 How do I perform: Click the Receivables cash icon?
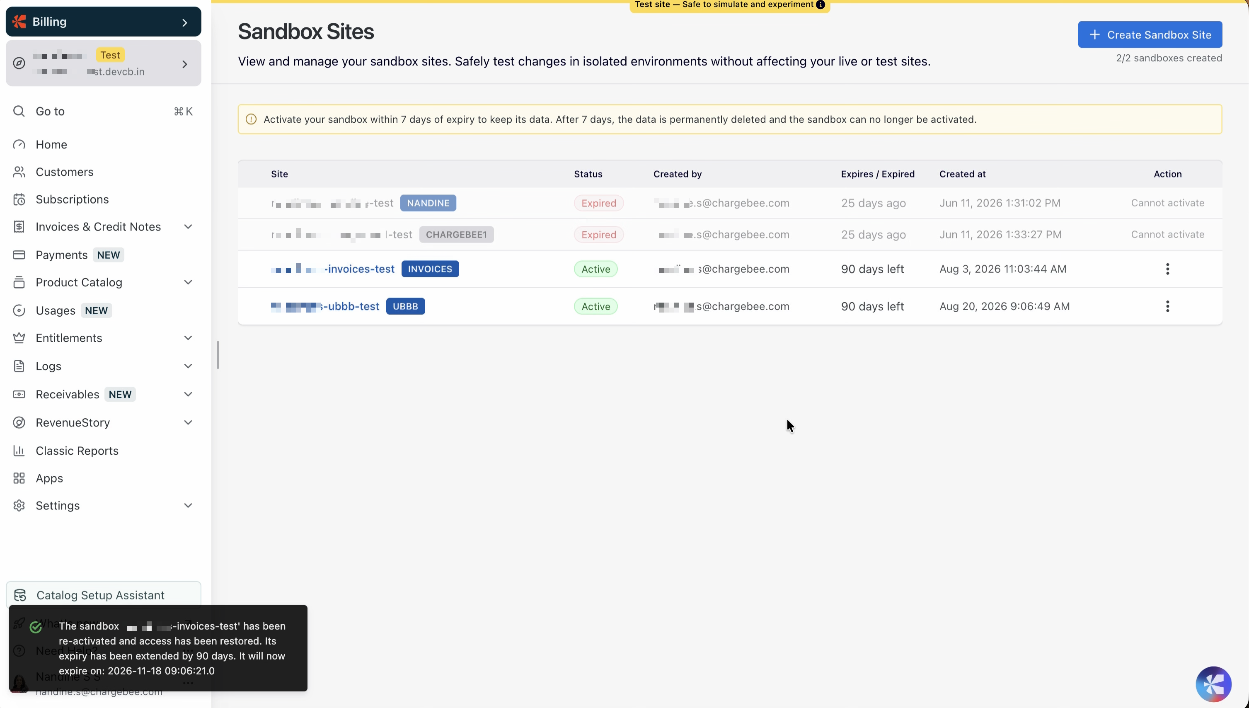tap(19, 394)
